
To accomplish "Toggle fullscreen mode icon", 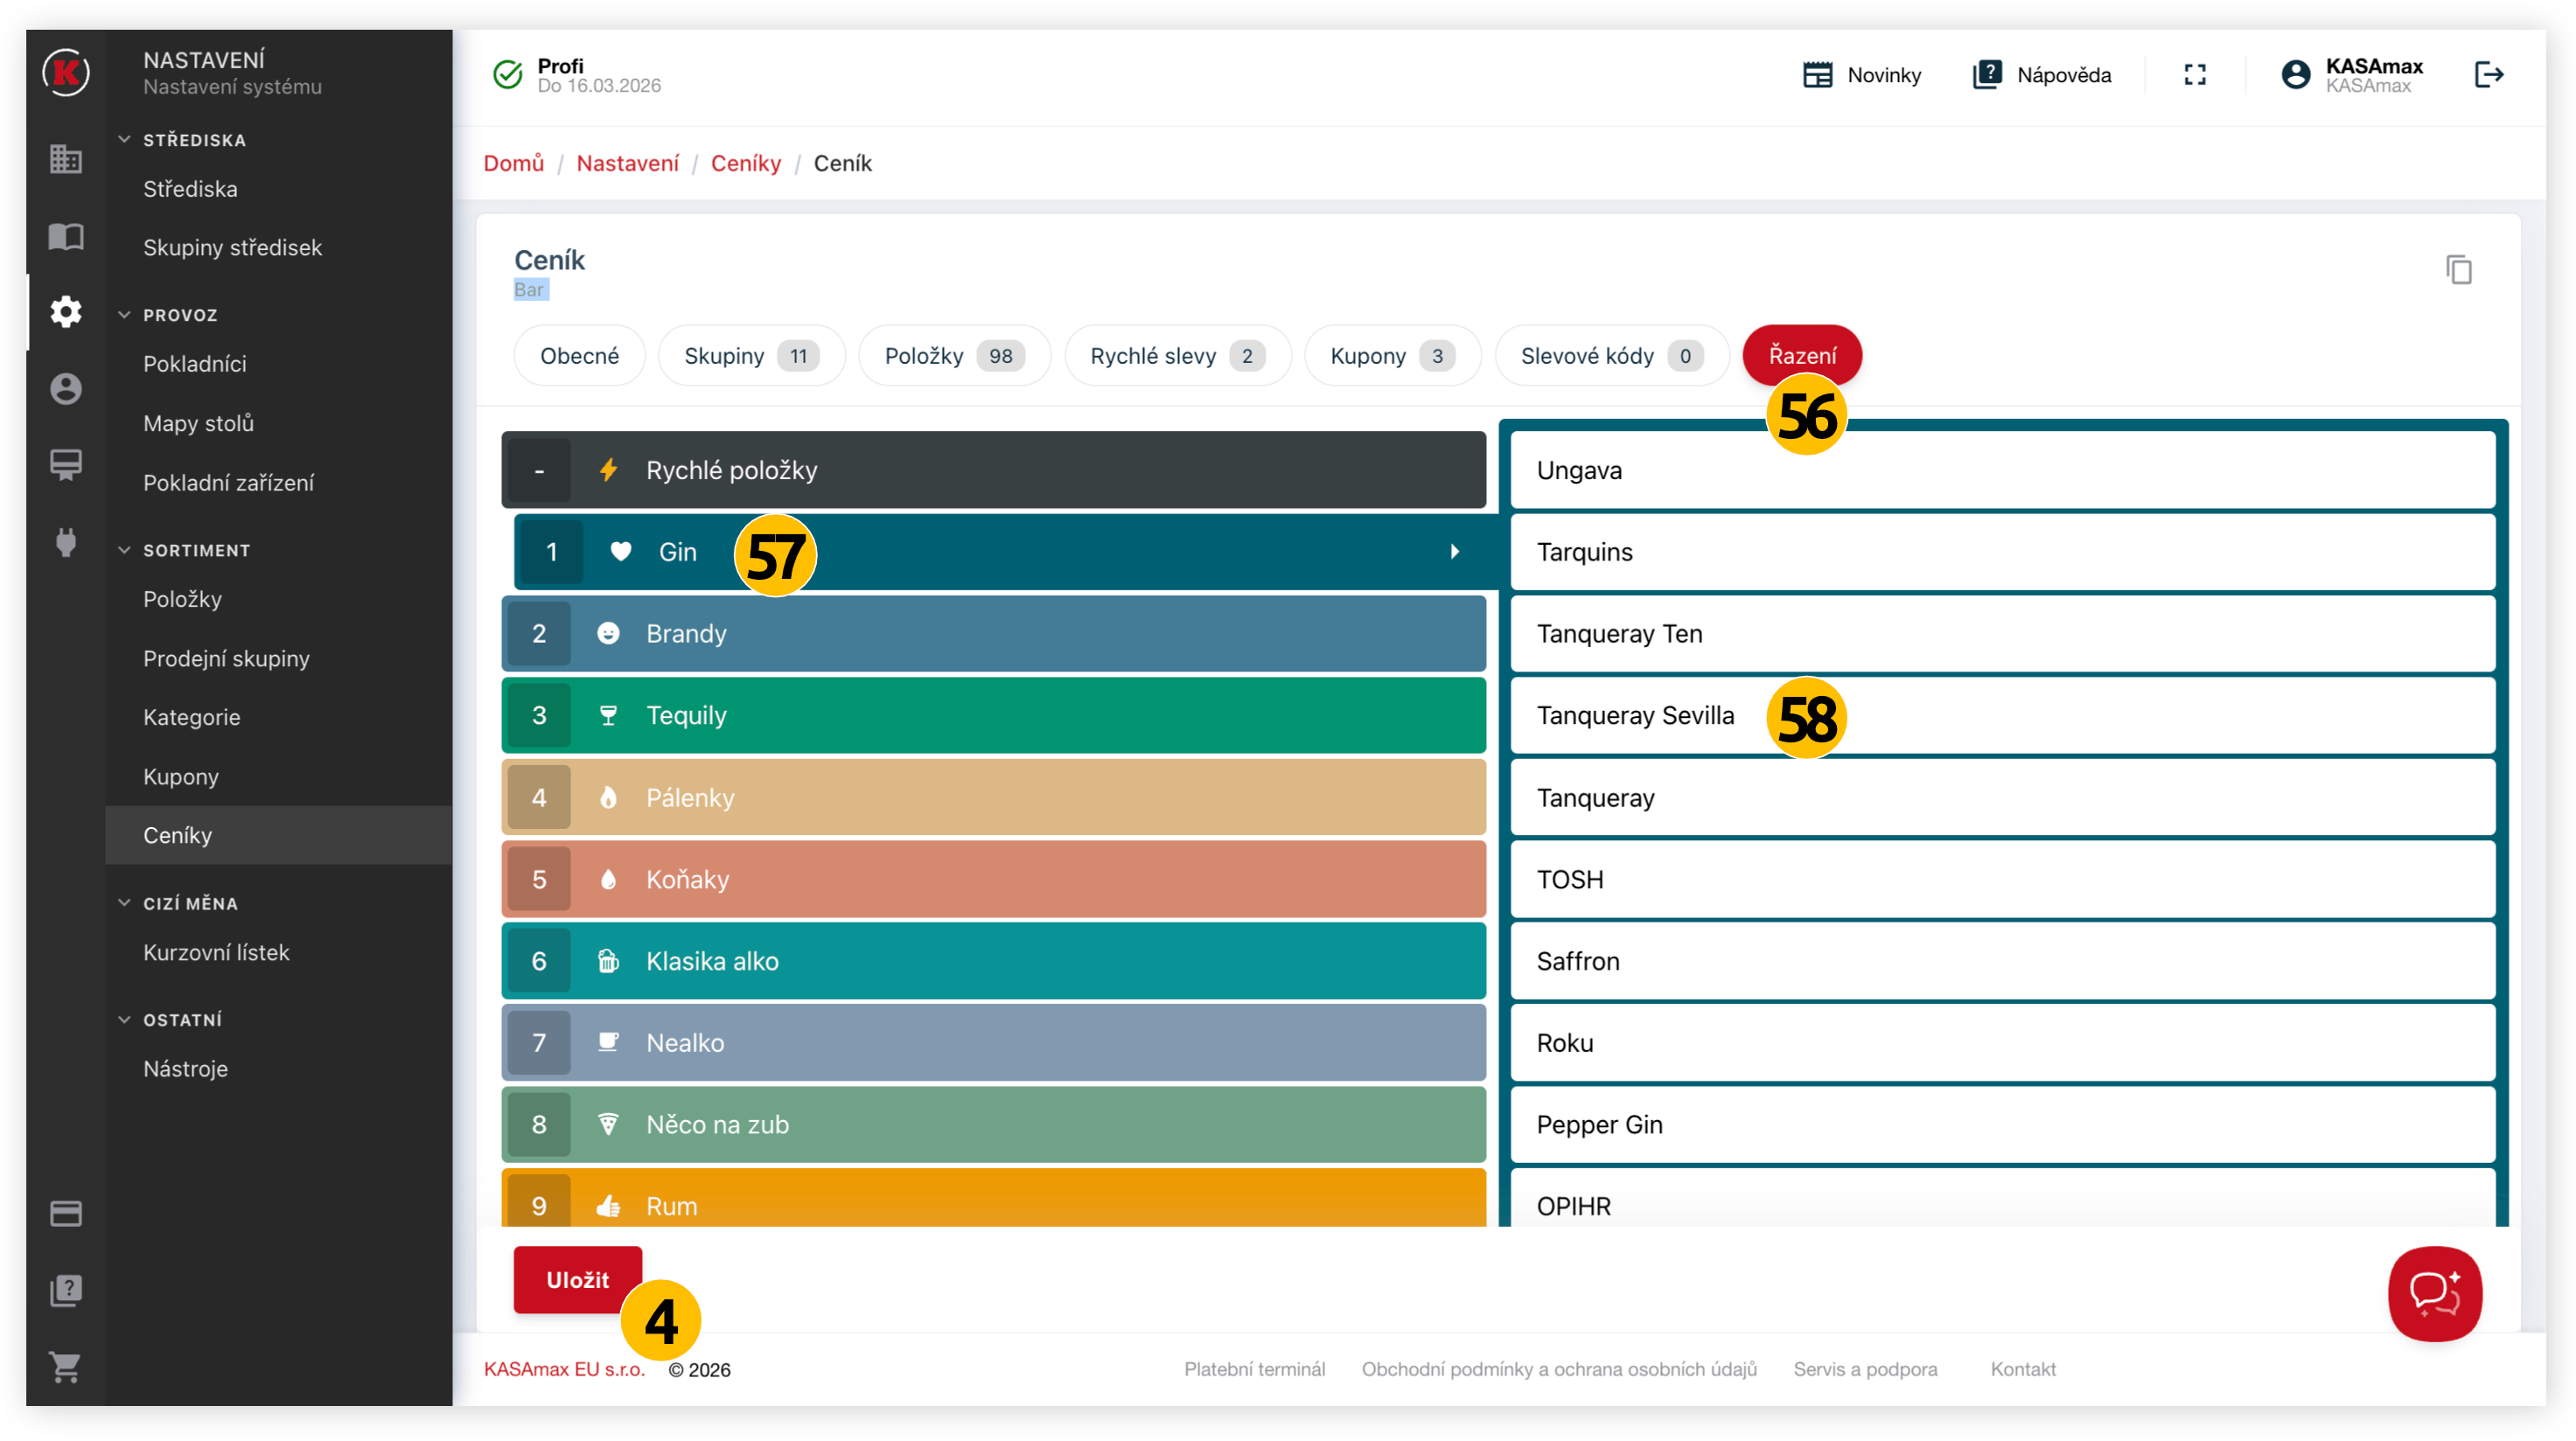I will click(x=2194, y=75).
